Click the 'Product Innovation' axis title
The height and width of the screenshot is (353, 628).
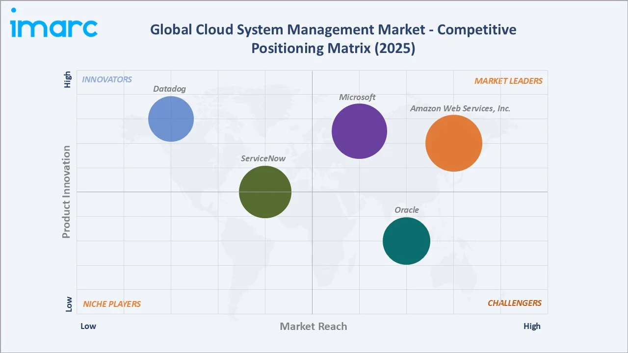pyautogui.click(x=66, y=192)
